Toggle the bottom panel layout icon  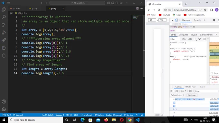[x=113, y=3]
